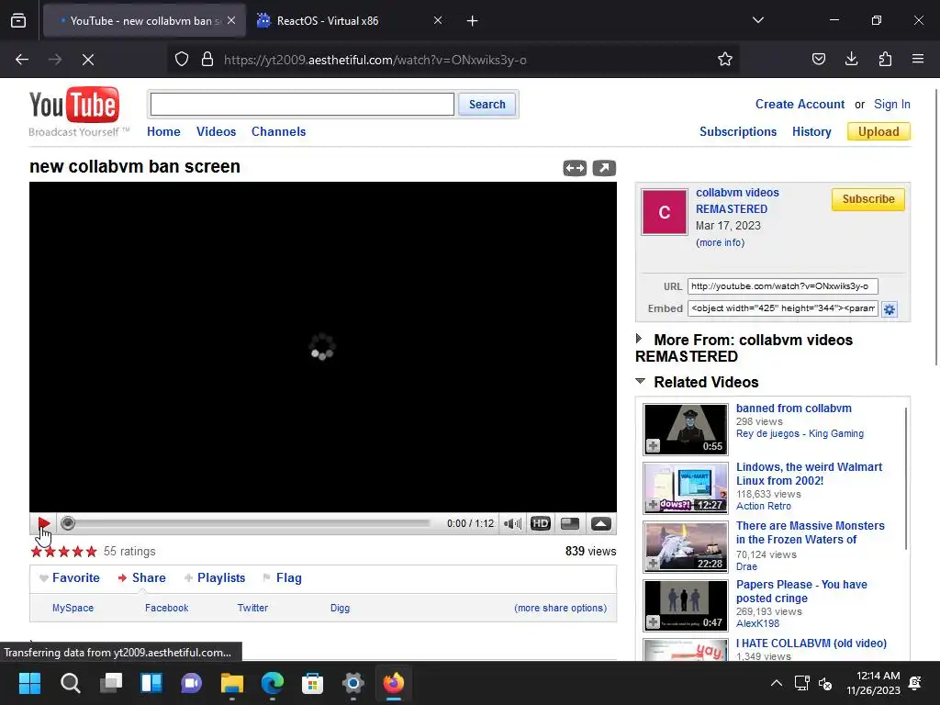
Task: Open video in pop-out window icon
Action: 604,169
